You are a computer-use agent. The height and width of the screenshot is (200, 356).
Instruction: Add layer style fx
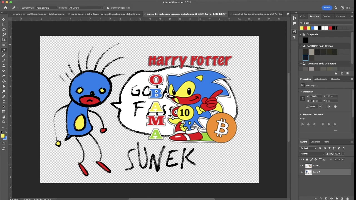321,199
